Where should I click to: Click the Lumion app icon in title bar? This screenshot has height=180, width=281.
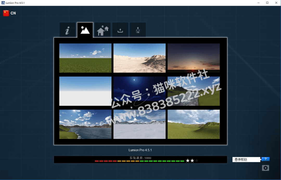[x=3, y=3]
